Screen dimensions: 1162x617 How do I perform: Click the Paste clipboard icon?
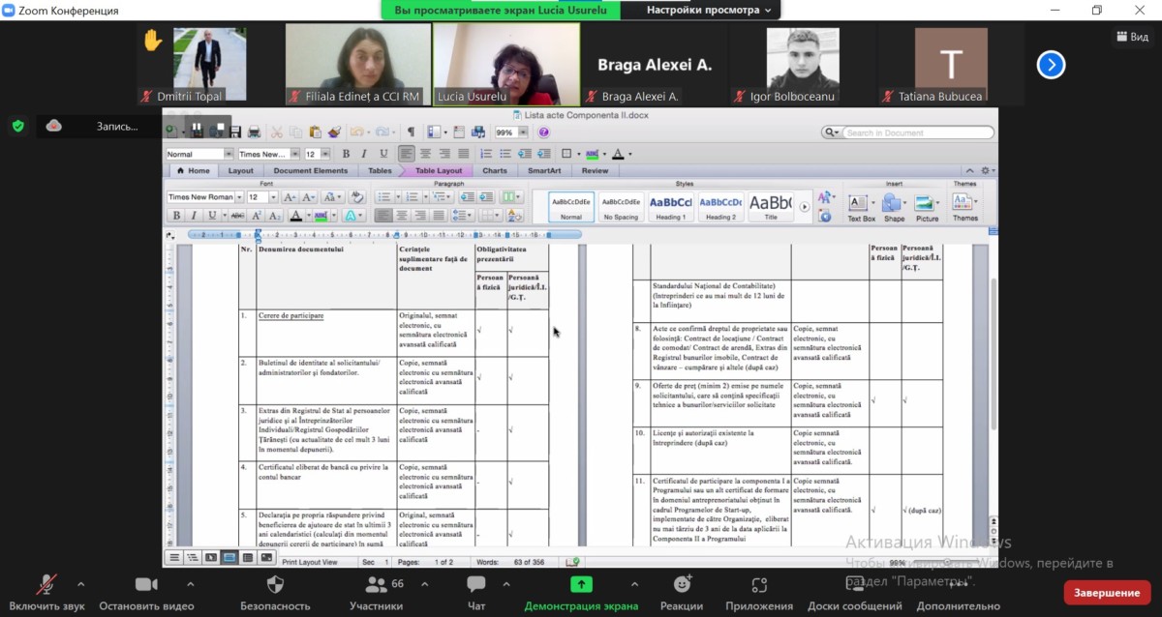pyautogui.click(x=315, y=132)
